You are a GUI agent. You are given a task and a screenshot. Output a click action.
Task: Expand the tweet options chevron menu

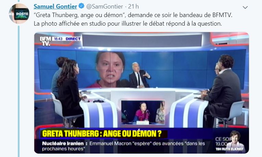245,7
